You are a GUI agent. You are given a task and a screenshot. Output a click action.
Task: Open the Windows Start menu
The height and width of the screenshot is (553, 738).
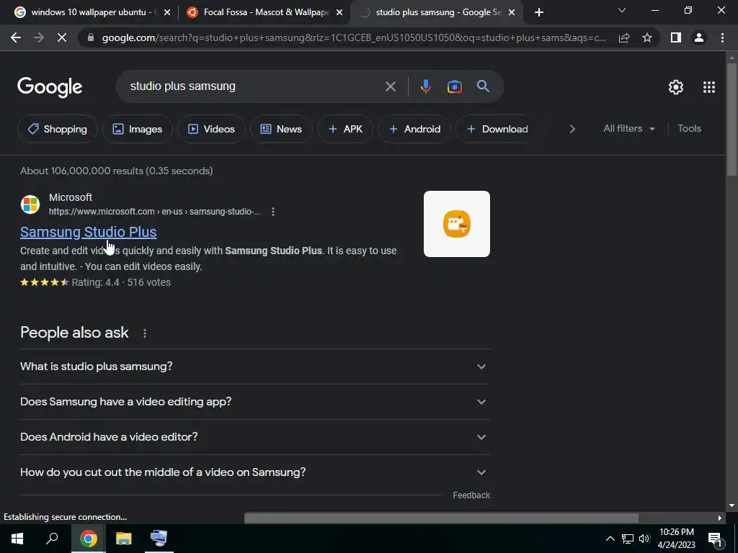[x=17, y=539]
